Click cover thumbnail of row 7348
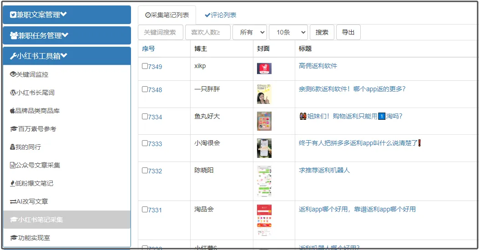 tap(264, 94)
